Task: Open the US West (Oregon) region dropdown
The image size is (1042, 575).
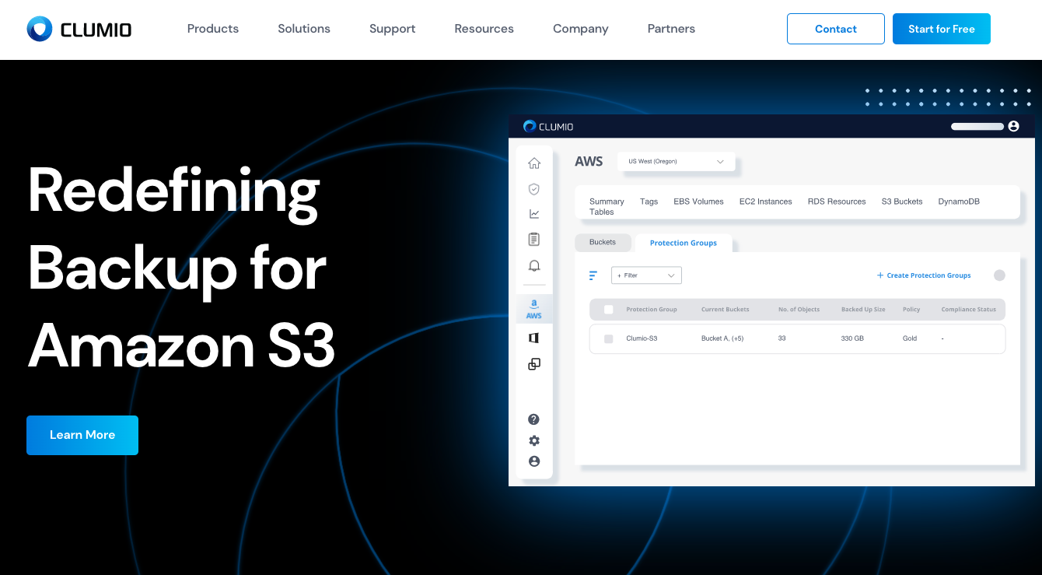Action: click(x=676, y=161)
